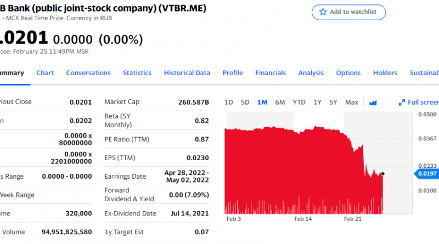Click the Full screen expand arrows icon
This screenshot has width=439, height=244.
(x=402, y=103)
